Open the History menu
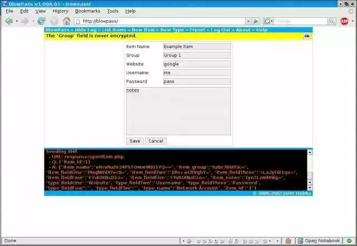Screen dimensions: 357x246 [60, 11]
